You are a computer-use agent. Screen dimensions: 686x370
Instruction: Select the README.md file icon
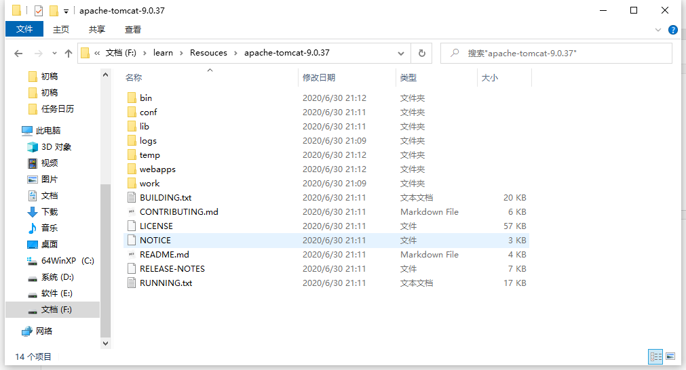pos(132,255)
